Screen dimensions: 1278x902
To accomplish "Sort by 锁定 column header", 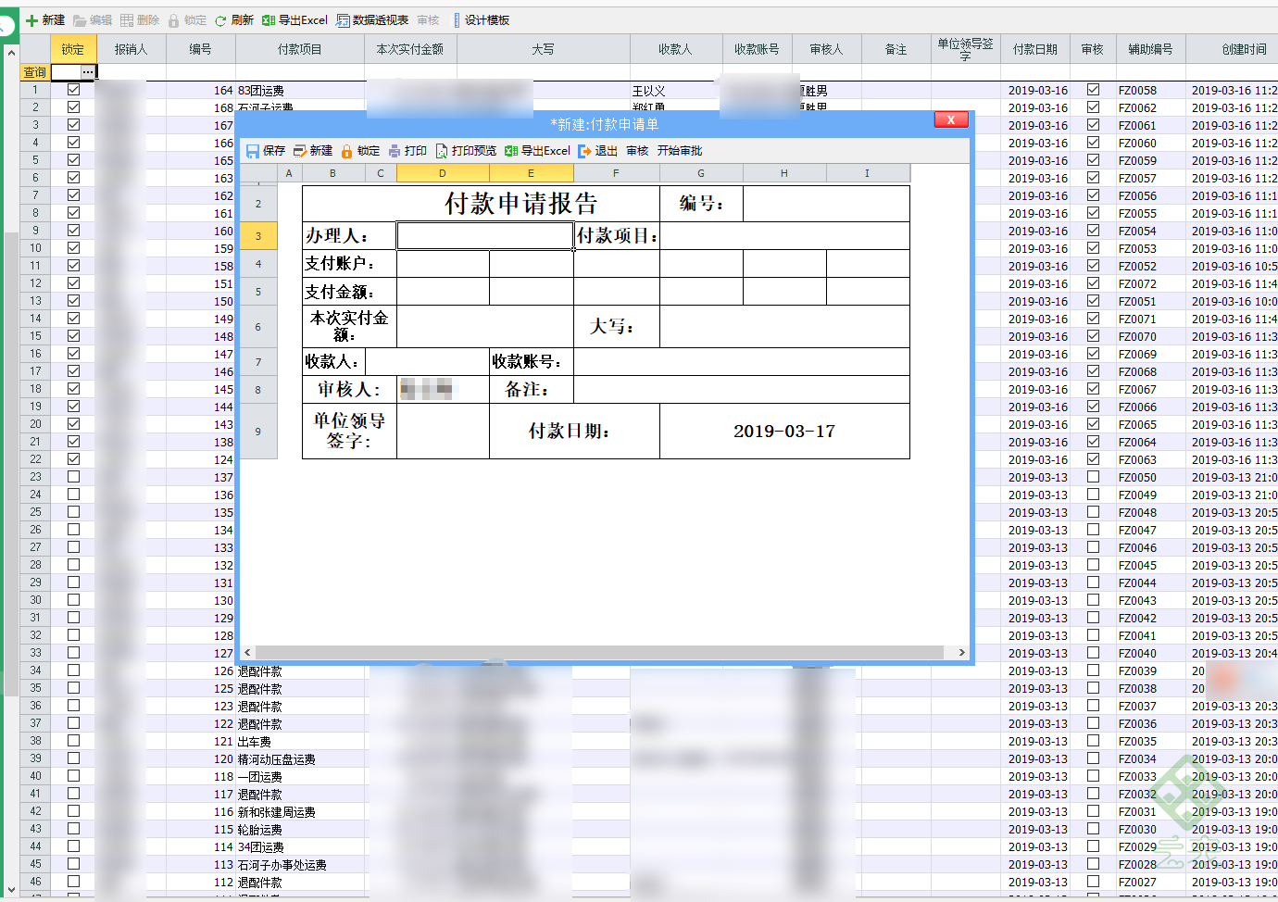I will pos(73,49).
